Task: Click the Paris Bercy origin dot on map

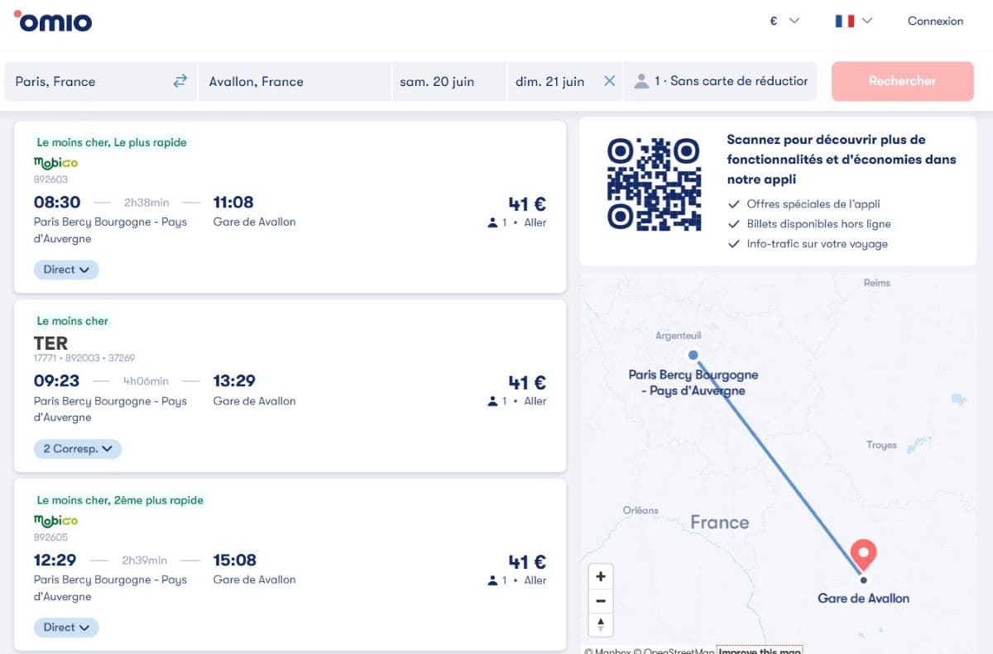Action: (693, 356)
